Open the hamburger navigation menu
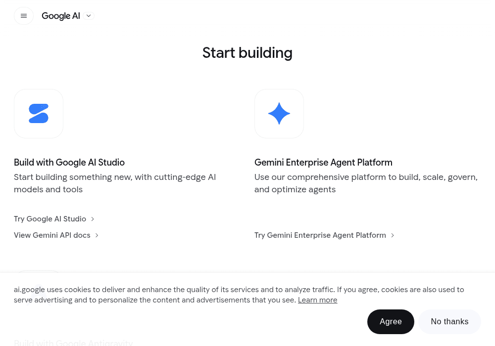This screenshot has height=346, width=495. tap(24, 16)
